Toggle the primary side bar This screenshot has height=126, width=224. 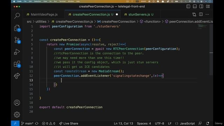188,6
